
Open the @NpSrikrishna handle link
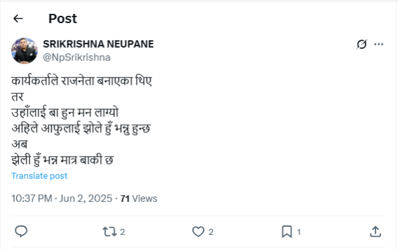tap(77, 58)
